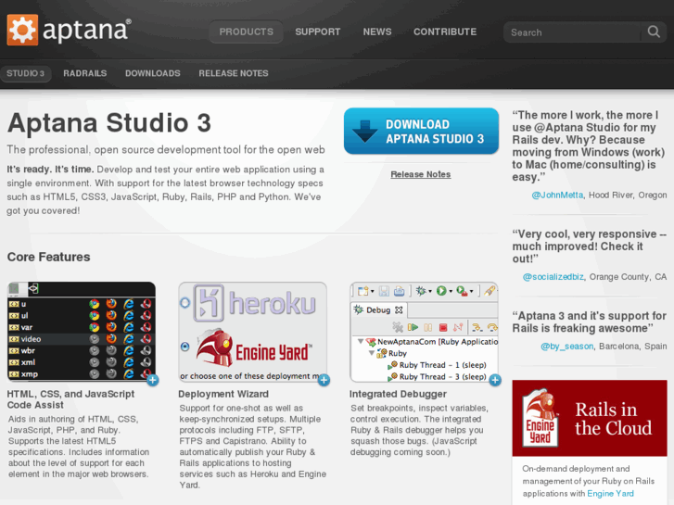Click the pause icon in Debug view
The image size is (674, 505).
(428, 327)
